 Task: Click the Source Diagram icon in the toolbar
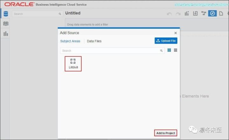(x=204, y=13)
